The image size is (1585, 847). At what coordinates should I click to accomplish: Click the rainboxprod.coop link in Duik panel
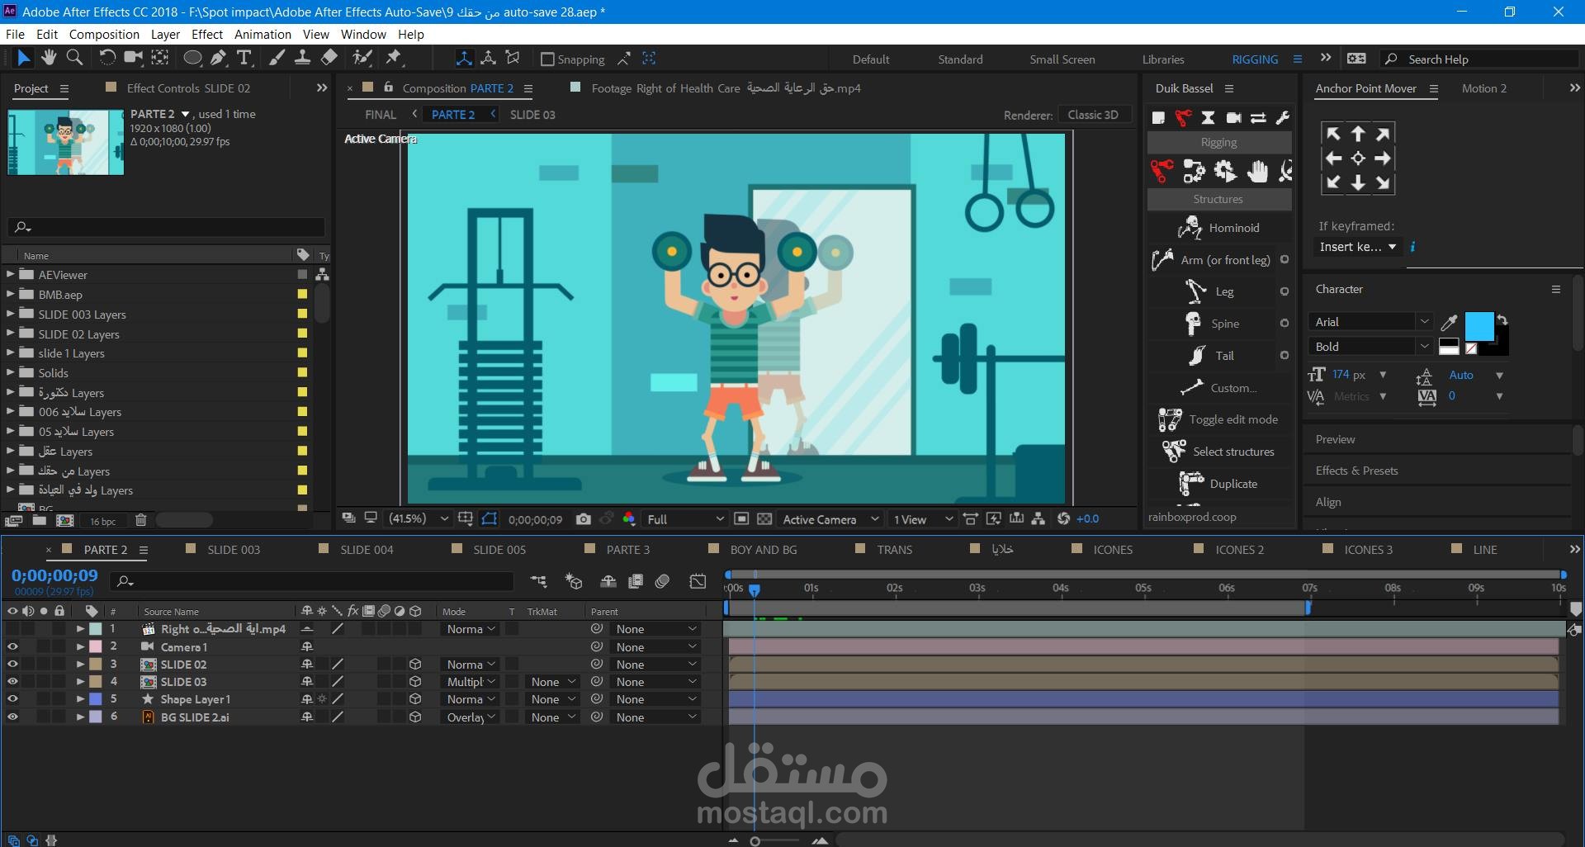(x=1191, y=517)
